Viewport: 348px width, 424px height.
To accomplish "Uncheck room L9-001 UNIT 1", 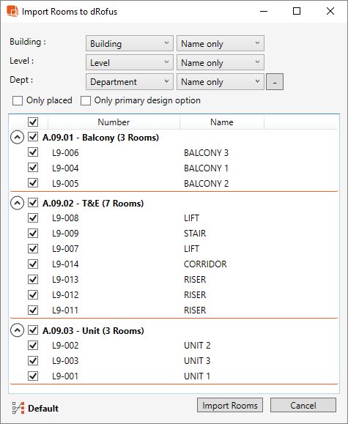I will click(x=33, y=376).
